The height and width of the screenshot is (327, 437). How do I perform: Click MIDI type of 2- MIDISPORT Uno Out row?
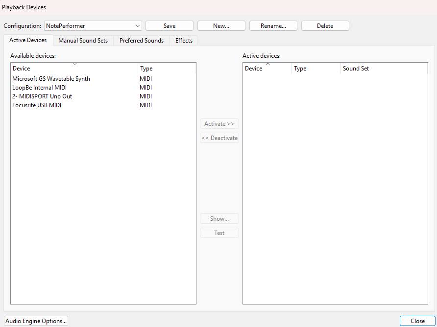pos(146,96)
